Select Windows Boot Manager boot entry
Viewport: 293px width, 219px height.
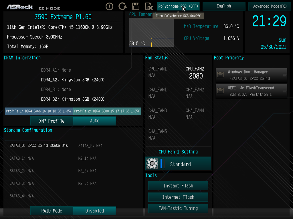(x=251, y=75)
